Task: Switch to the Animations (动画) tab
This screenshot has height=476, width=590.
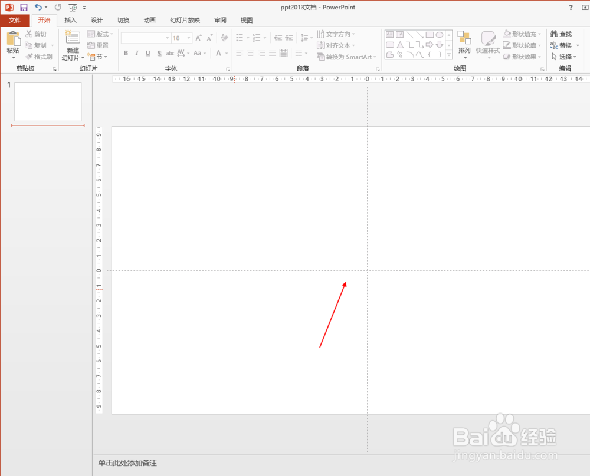Action: coord(149,20)
